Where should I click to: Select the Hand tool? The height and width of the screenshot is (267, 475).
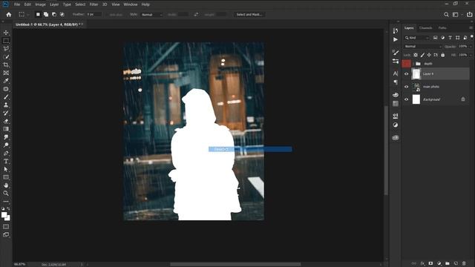6,185
